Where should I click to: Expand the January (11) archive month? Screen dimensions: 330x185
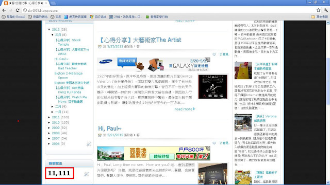(53, 112)
